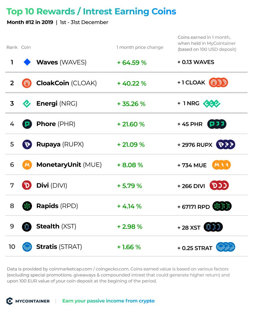Click the MyCointainer logo at bottom

click(x=28, y=301)
